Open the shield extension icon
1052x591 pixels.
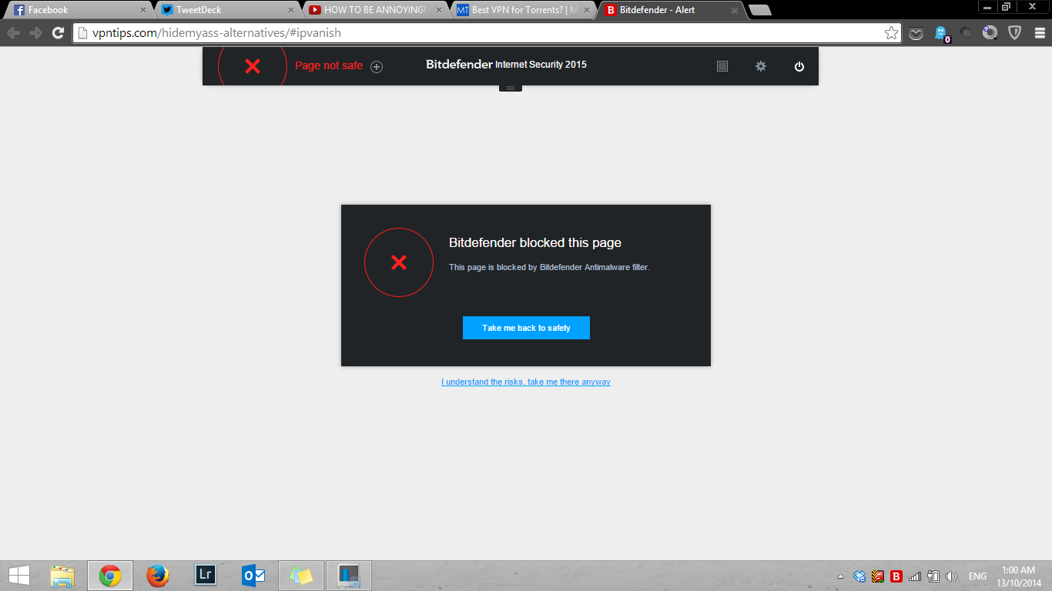[x=1015, y=33]
